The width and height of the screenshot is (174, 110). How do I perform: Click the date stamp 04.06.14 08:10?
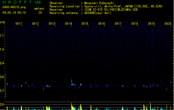click(x=14, y=13)
